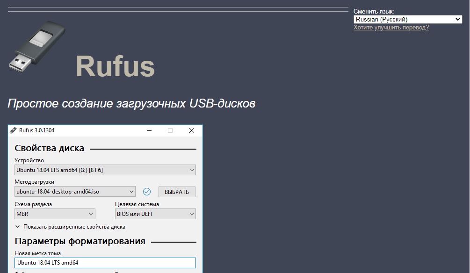Click the checksum checkmark circle icon
The image size is (470, 273).
pyautogui.click(x=146, y=192)
